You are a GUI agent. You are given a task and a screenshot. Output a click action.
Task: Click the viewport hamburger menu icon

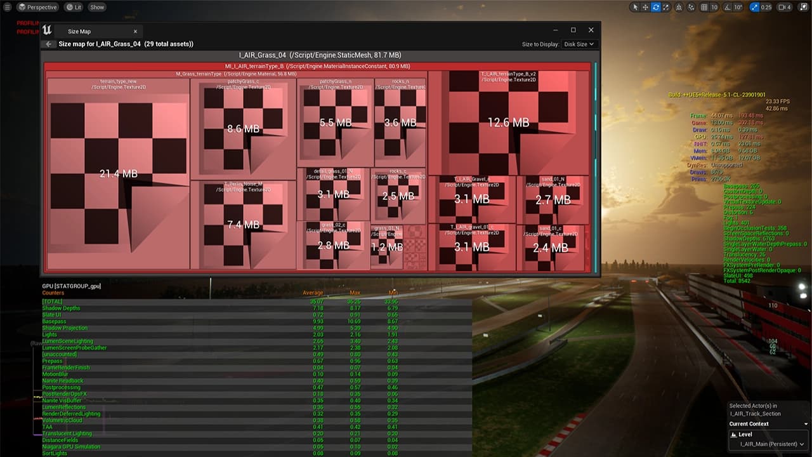pos(8,7)
